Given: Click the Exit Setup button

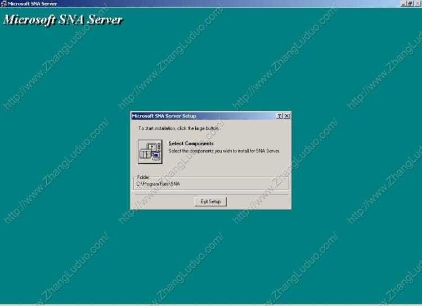Looking at the screenshot, I should 210,201.
